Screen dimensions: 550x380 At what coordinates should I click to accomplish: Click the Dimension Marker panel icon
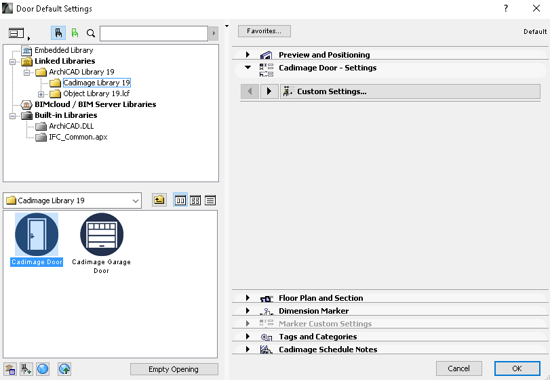[x=267, y=312]
